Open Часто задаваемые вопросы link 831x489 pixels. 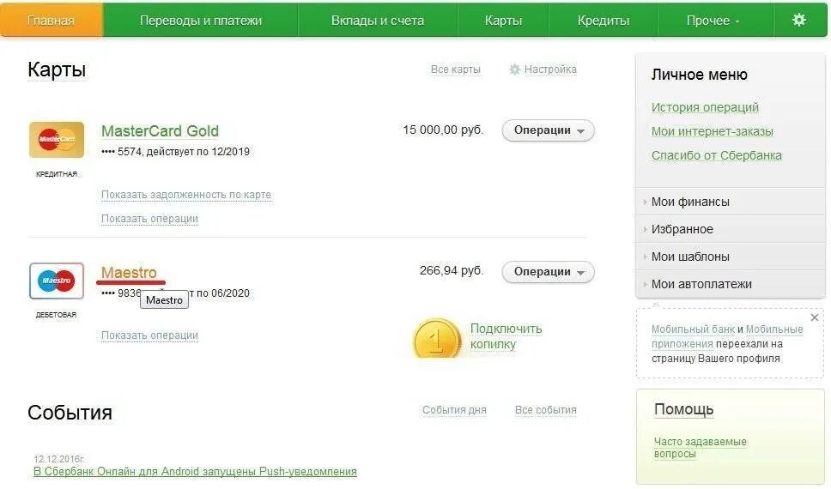701,448
